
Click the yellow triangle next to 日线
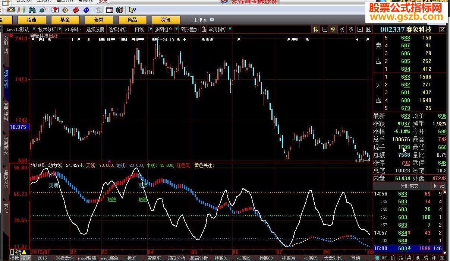click(24, 252)
